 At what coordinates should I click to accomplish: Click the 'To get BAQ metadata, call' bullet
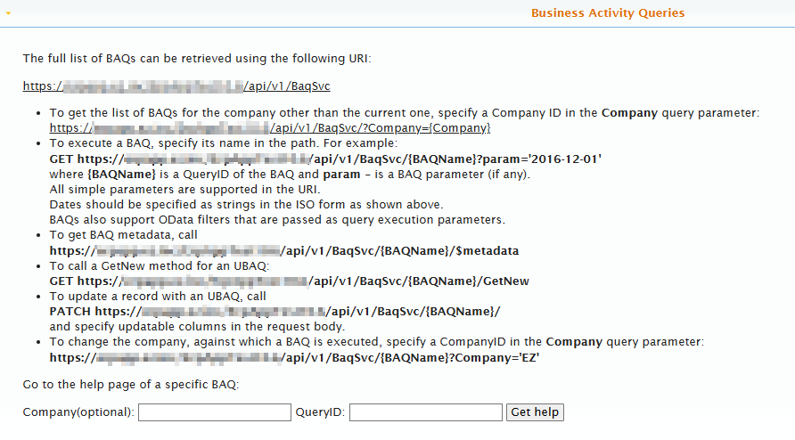tap(123, 235)
